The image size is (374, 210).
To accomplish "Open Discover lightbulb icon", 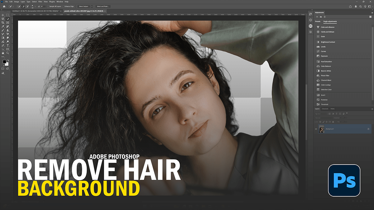I will pos(365,6).
